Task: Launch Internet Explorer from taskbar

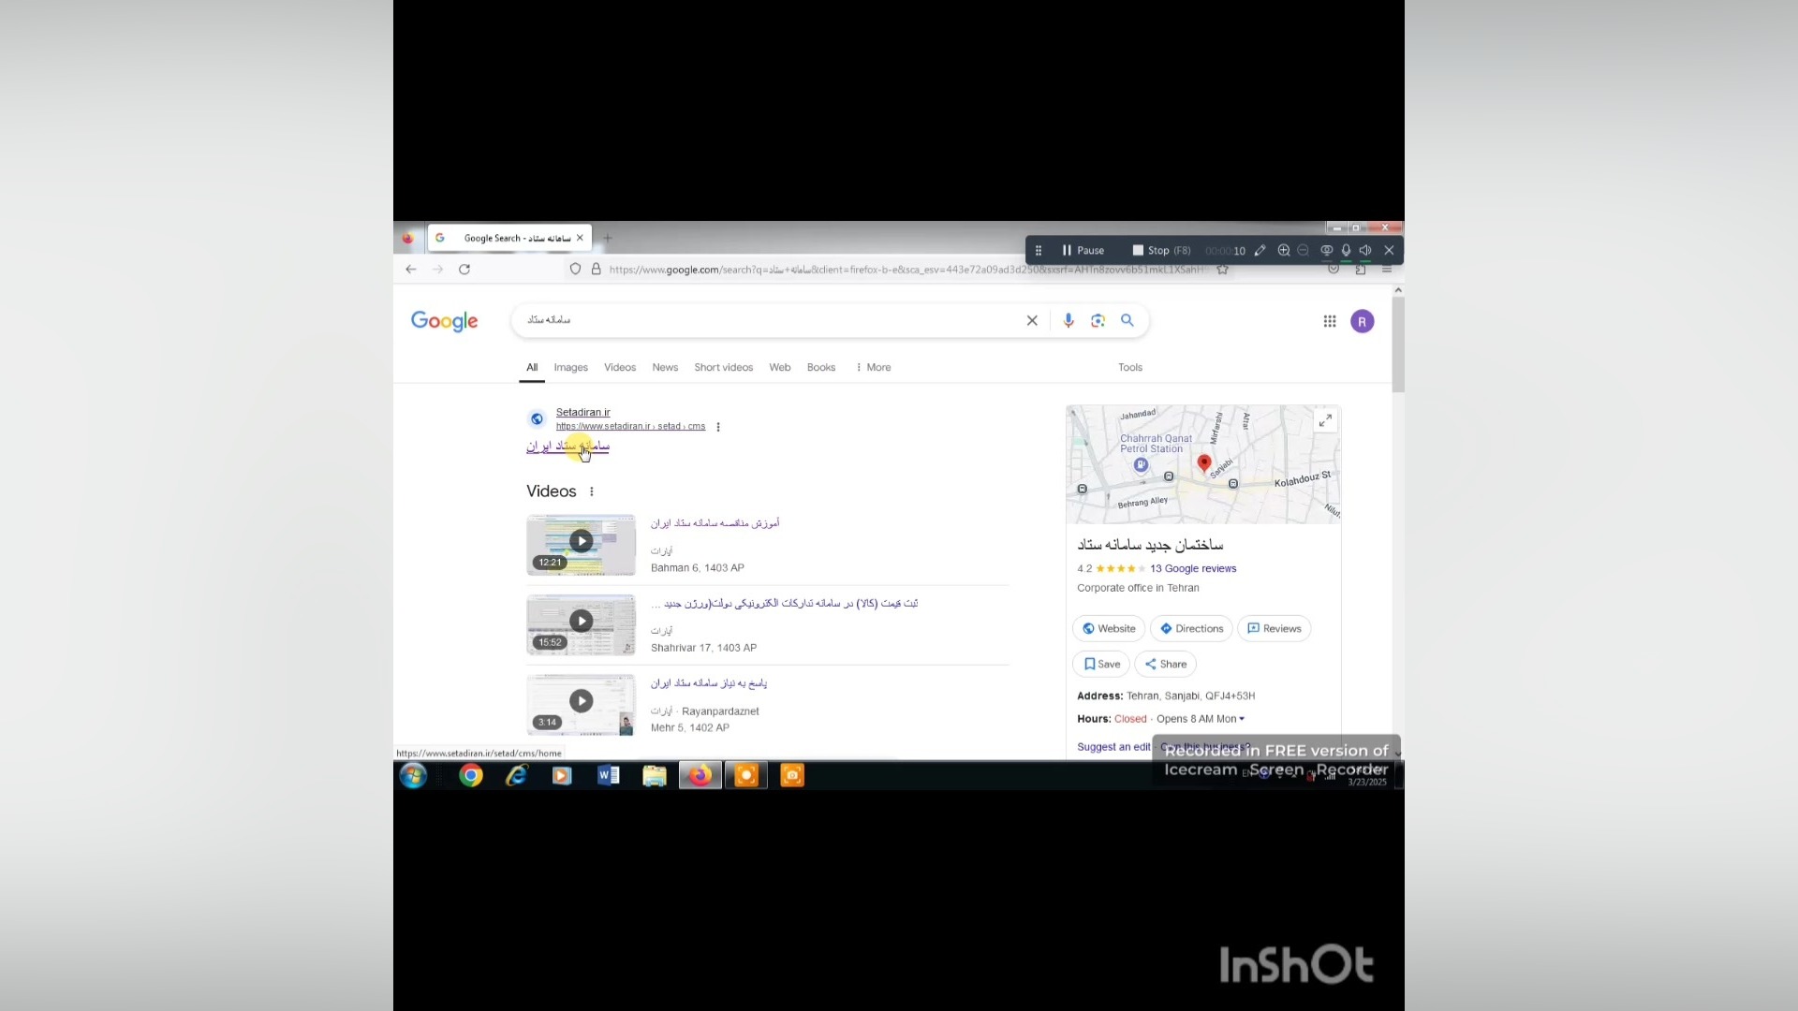Action: (516, 776)
